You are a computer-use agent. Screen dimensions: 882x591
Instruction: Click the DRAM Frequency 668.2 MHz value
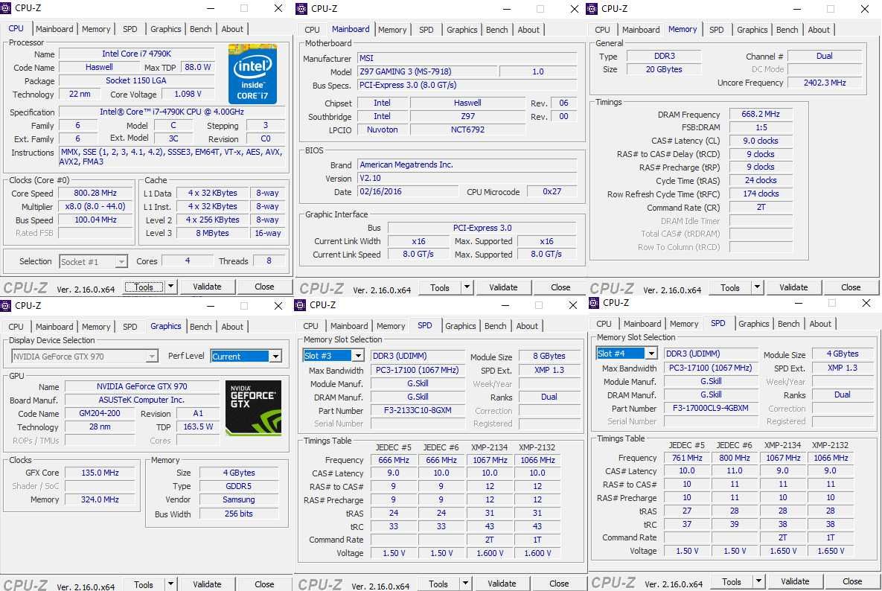[x=761, y=114]
